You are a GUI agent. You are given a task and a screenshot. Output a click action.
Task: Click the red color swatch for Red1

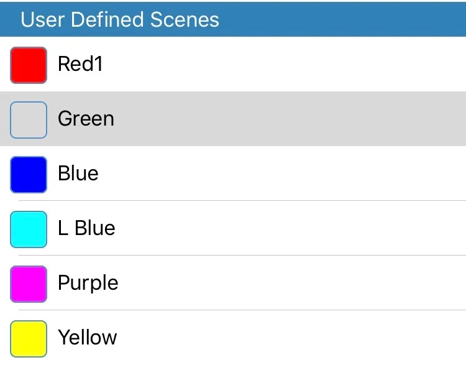29,65
